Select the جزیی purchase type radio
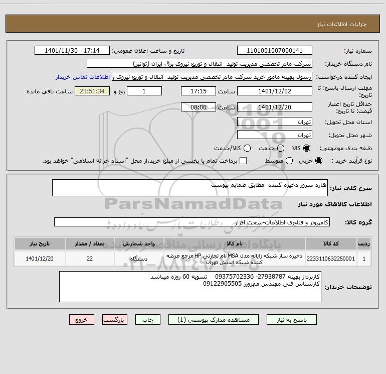 coord(318,161)
